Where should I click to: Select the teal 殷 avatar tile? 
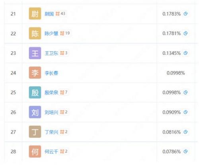click(35, 92)
